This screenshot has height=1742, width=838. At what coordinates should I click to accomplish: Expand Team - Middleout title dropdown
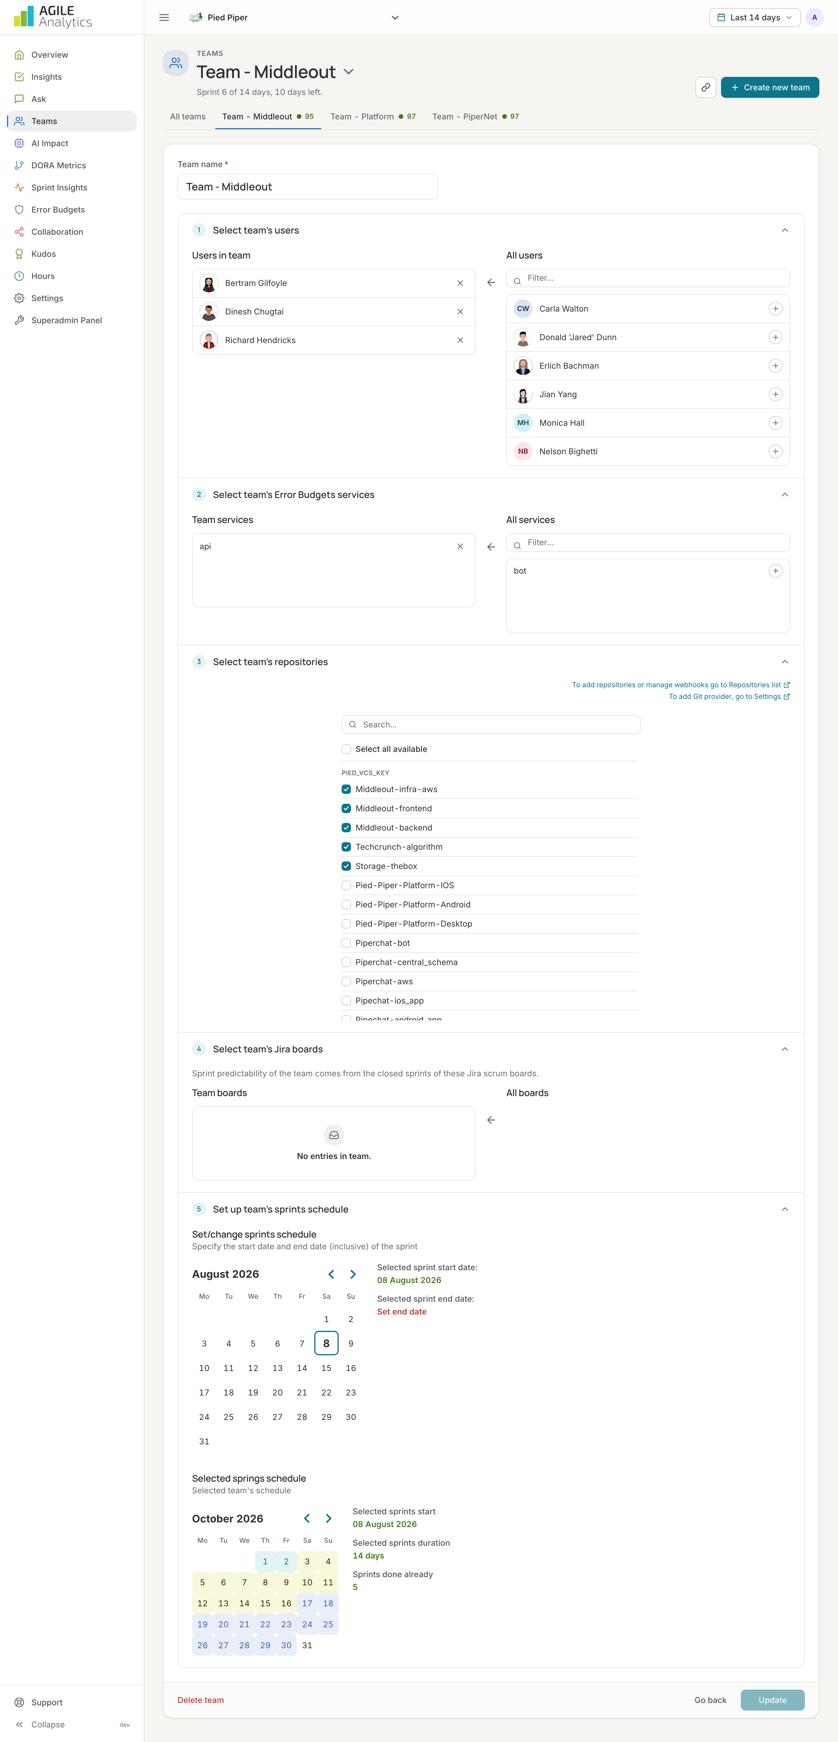pos(349,72)
